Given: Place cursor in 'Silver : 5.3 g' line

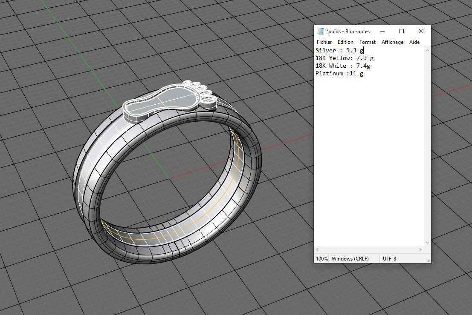Looking at the screenshot, I should click(x=339, y=51).
